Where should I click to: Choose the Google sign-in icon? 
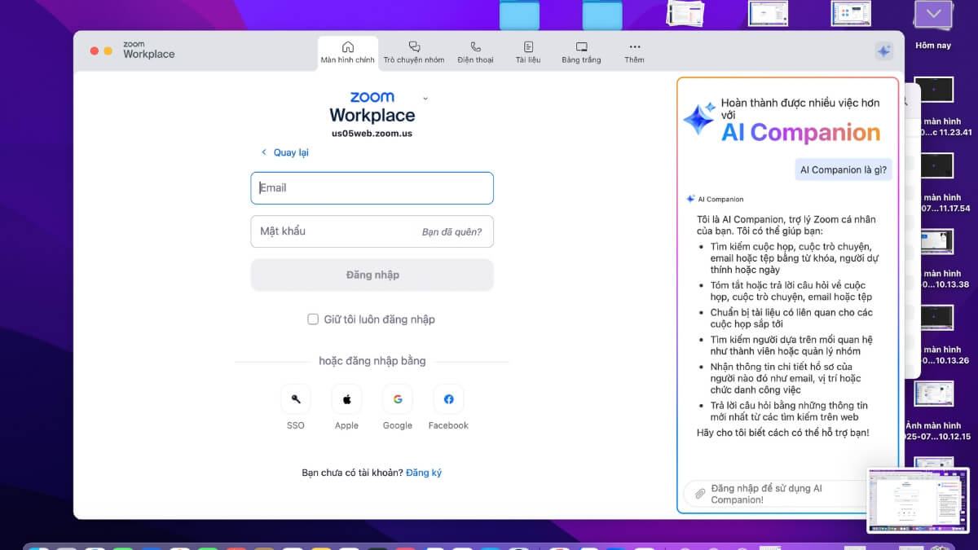pos(398,399)
